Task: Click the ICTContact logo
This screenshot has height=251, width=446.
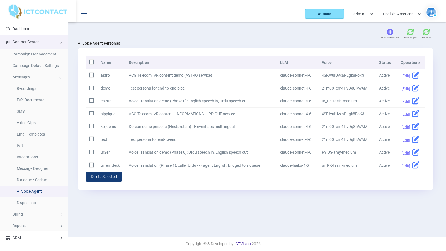Action: (38, 12)
